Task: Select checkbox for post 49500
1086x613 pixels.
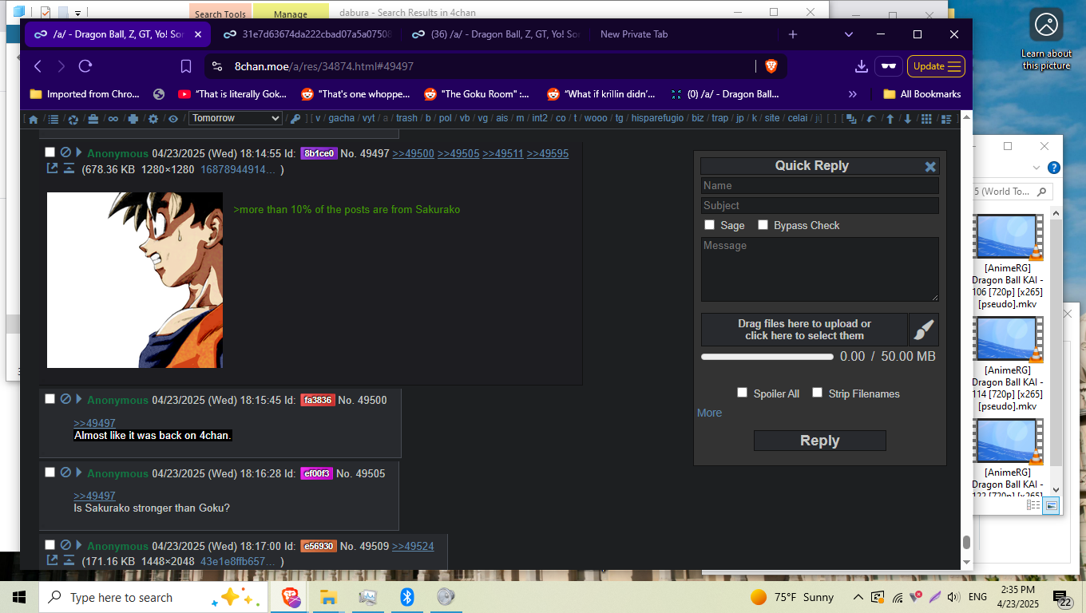Action: [50, 399]
